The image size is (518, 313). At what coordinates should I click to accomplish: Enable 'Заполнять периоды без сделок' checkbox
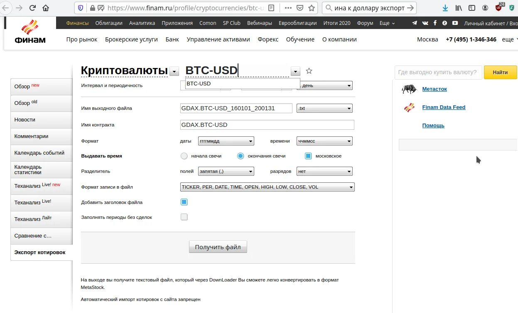pos(184,217)
